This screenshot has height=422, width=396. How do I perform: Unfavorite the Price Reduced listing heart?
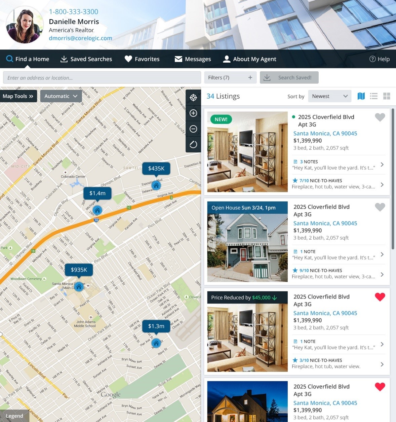pos(380,297)
